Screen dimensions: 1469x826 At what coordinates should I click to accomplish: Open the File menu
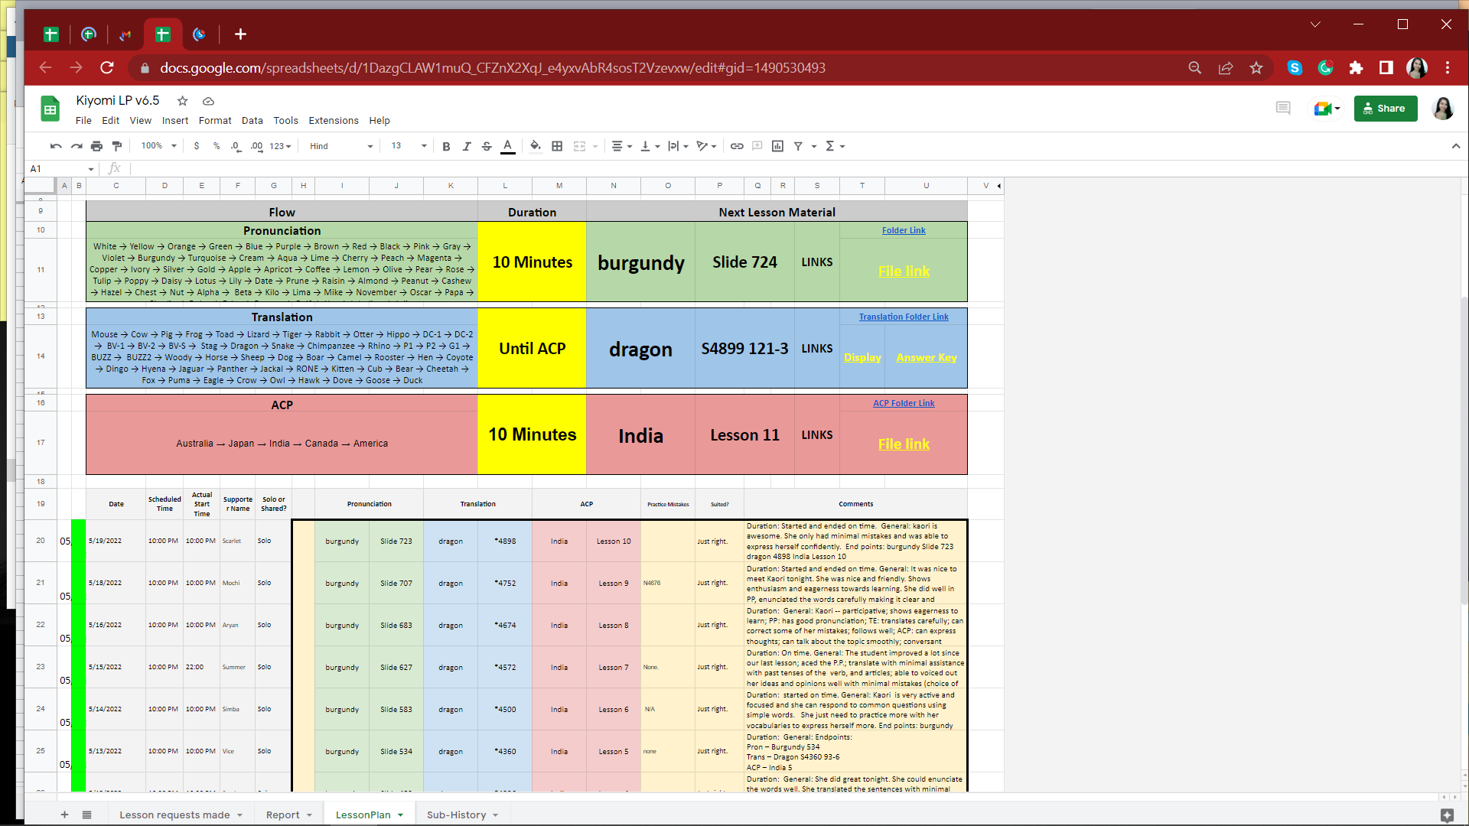click(83, 121)
